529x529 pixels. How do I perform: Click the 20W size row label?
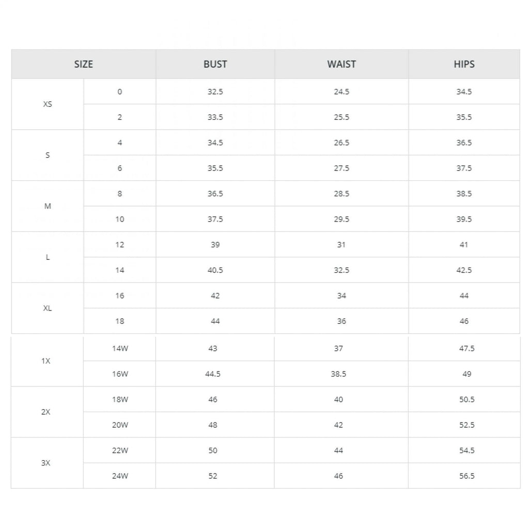(120, 425)
